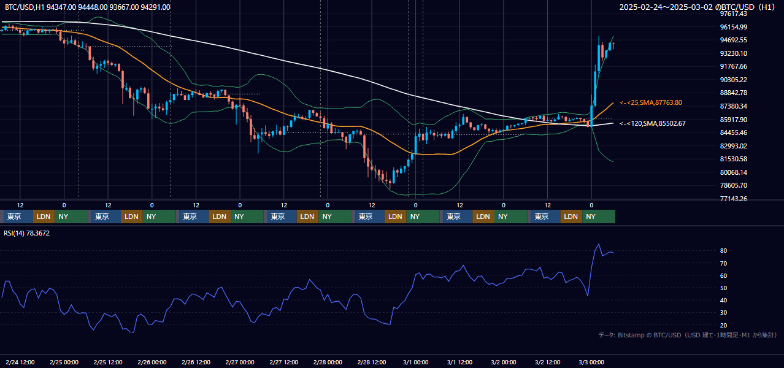Click the 2/28 12:00 date label
The height and width of the screenshot is (368, 784).
click(x=372, y=362)
